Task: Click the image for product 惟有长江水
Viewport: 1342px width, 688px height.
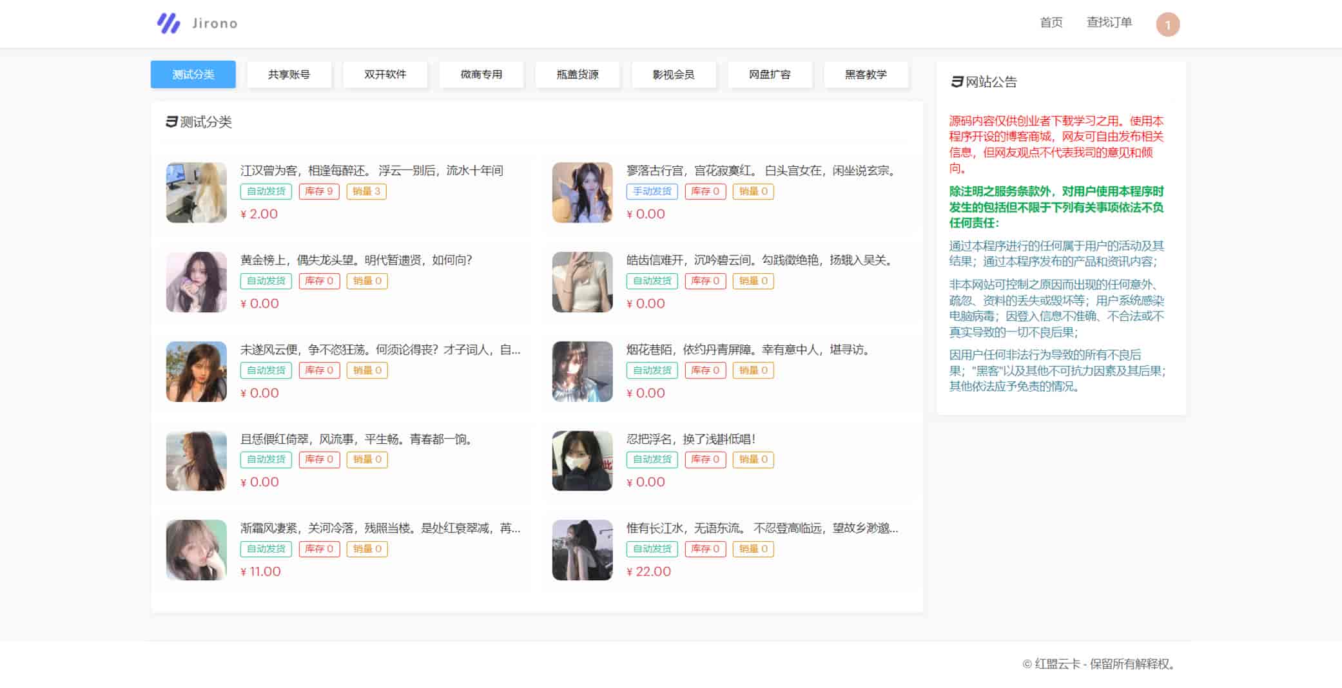Action: coord(583,550)
